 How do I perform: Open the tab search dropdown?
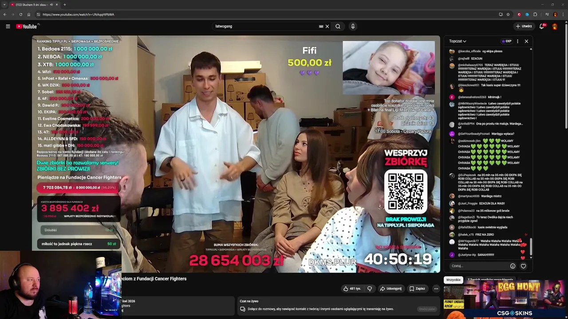pos(4,5)
